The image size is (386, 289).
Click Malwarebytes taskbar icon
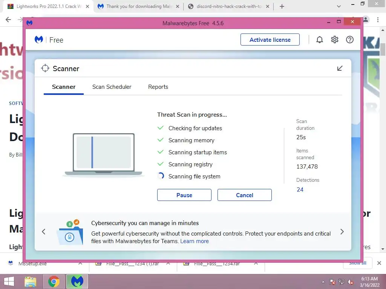(77, 281)
